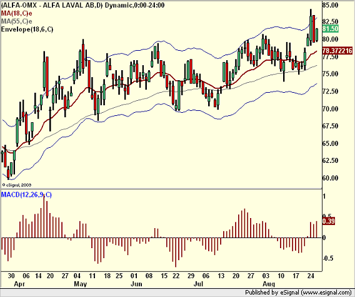Click the 72.50 price axis label
Viewport: 355px width, 297px height.
coord(331,91)
